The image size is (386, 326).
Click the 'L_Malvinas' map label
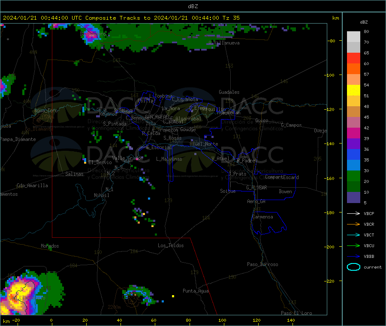pos(169,159)
